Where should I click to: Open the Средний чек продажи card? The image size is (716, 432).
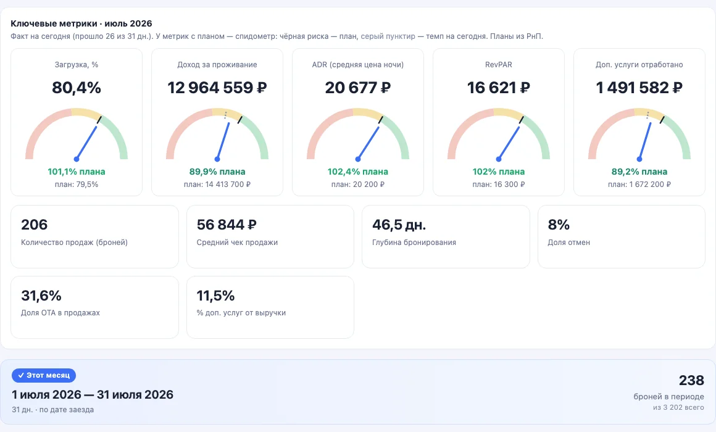pos(270,236)
